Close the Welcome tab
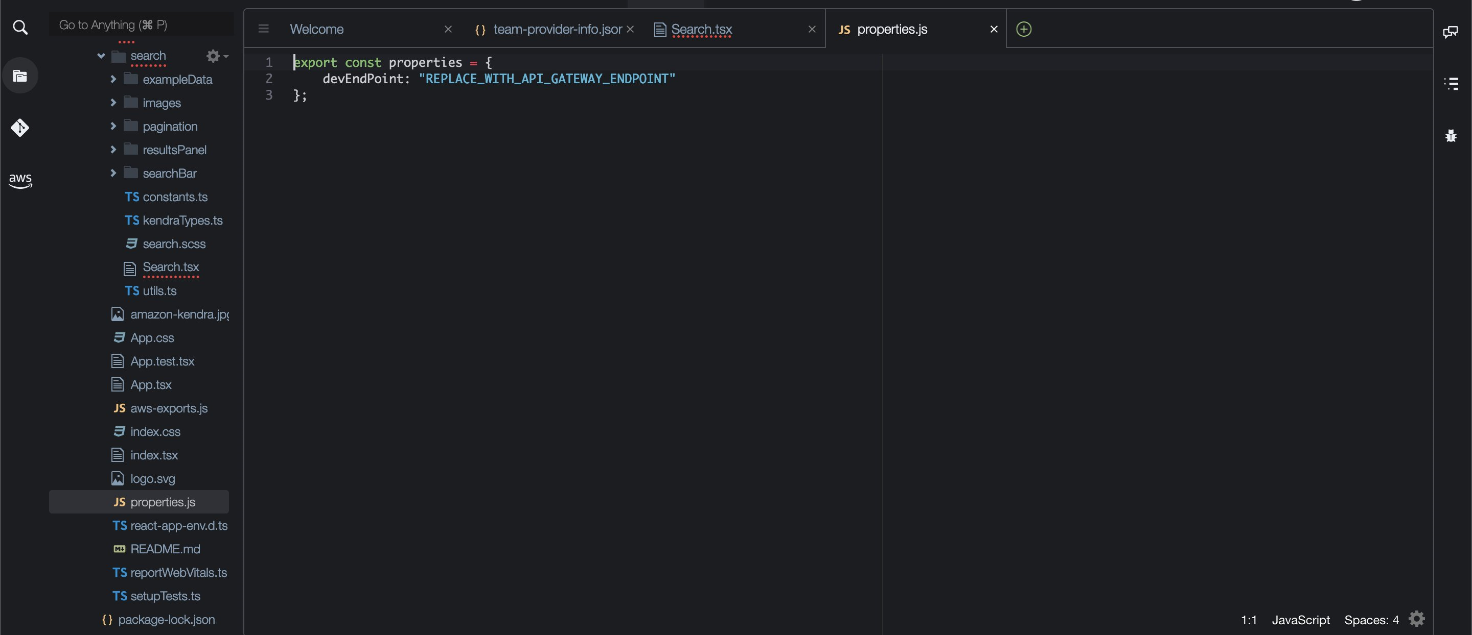 click(x=448, y=29)
